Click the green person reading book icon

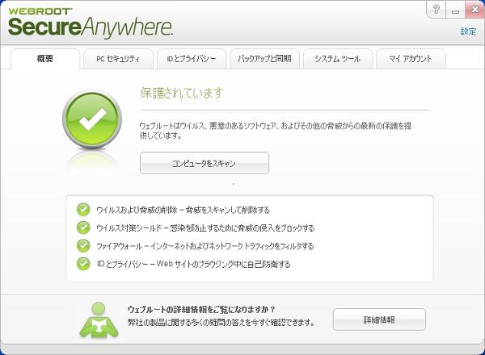pos(99,320)
